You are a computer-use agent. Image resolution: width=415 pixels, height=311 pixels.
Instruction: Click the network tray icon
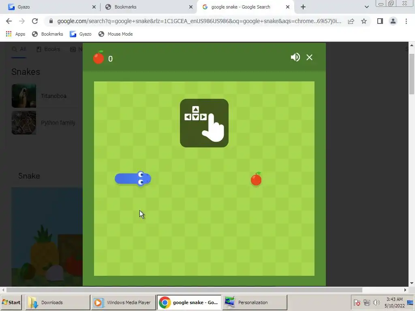[x=366, y=302]
